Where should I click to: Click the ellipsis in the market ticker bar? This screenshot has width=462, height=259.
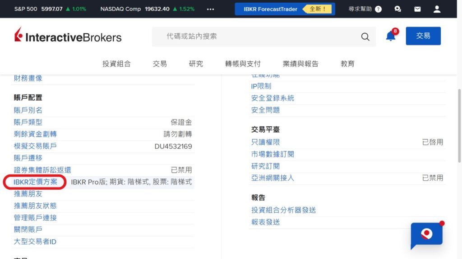[210, 9]
